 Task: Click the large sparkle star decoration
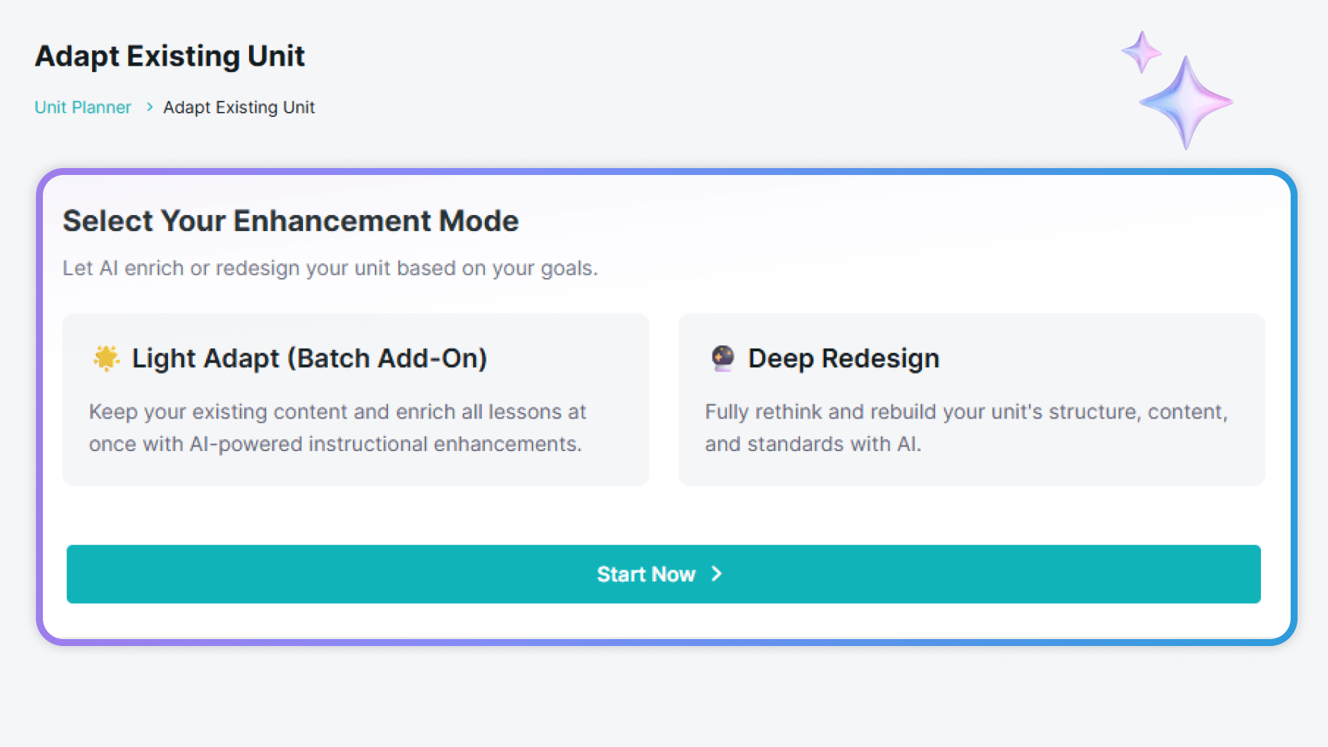click(x=1186, y=102)
